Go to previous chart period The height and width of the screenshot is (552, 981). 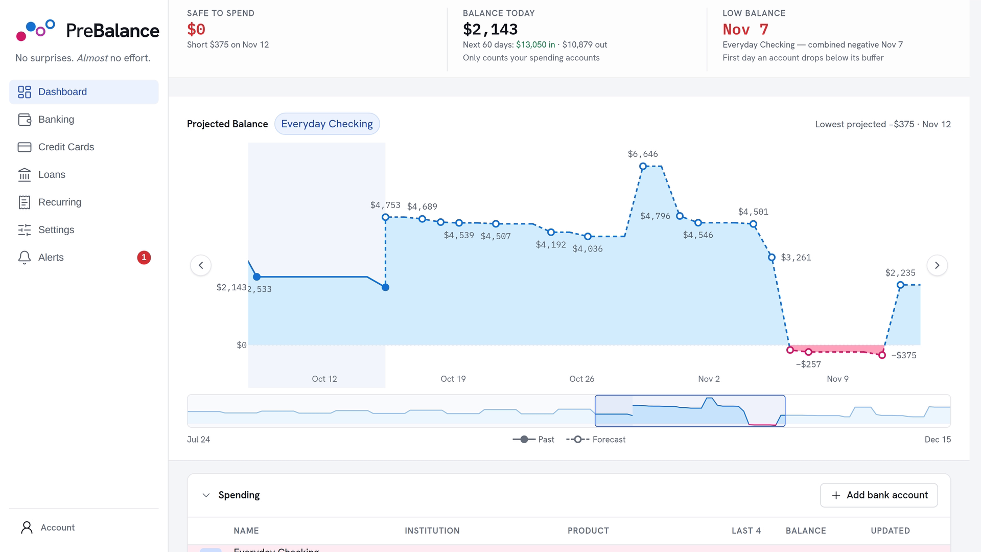[201, 265]
